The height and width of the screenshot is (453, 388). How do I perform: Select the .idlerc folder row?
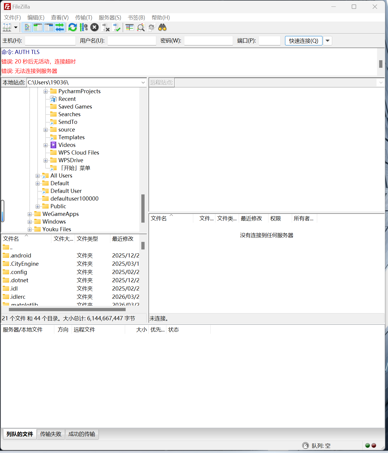tap(71, 297)
